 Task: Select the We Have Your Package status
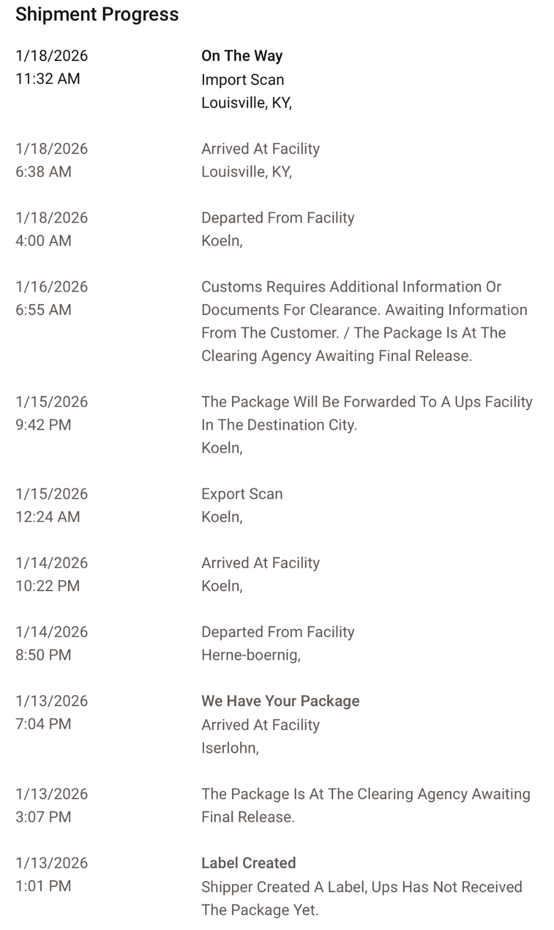(x=280, y=701)
